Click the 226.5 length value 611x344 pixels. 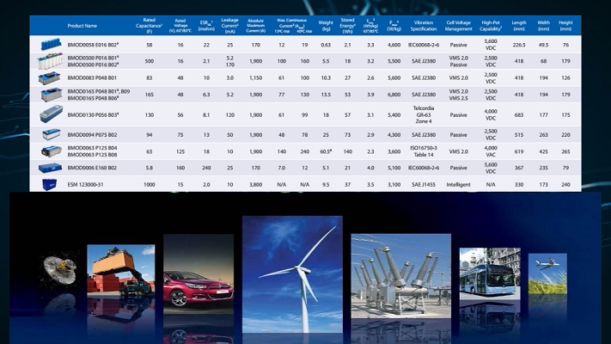519,46
